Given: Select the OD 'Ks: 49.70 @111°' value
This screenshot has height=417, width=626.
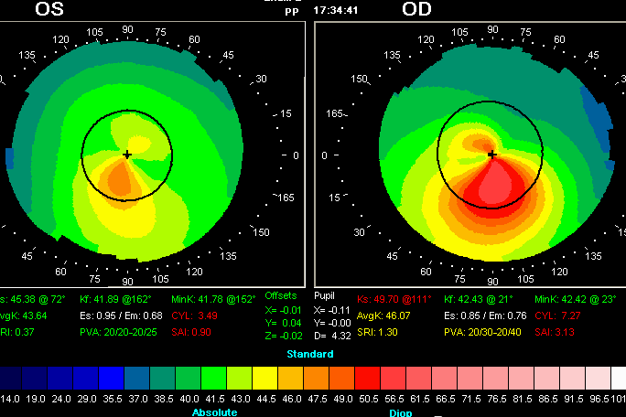Looking at the screenshot, I should click(x=394, y=299).
